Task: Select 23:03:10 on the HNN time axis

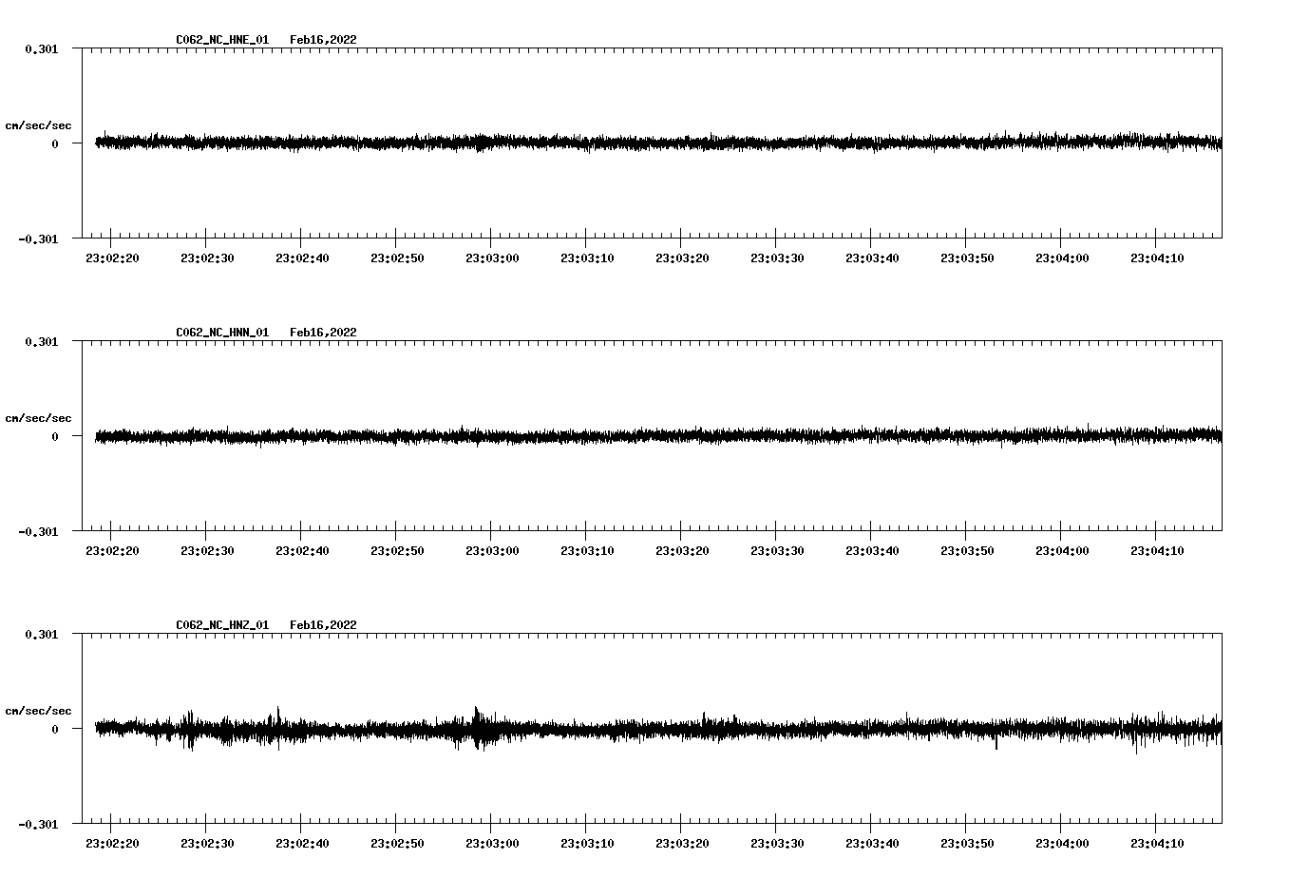Action: [x=587, y=550]
